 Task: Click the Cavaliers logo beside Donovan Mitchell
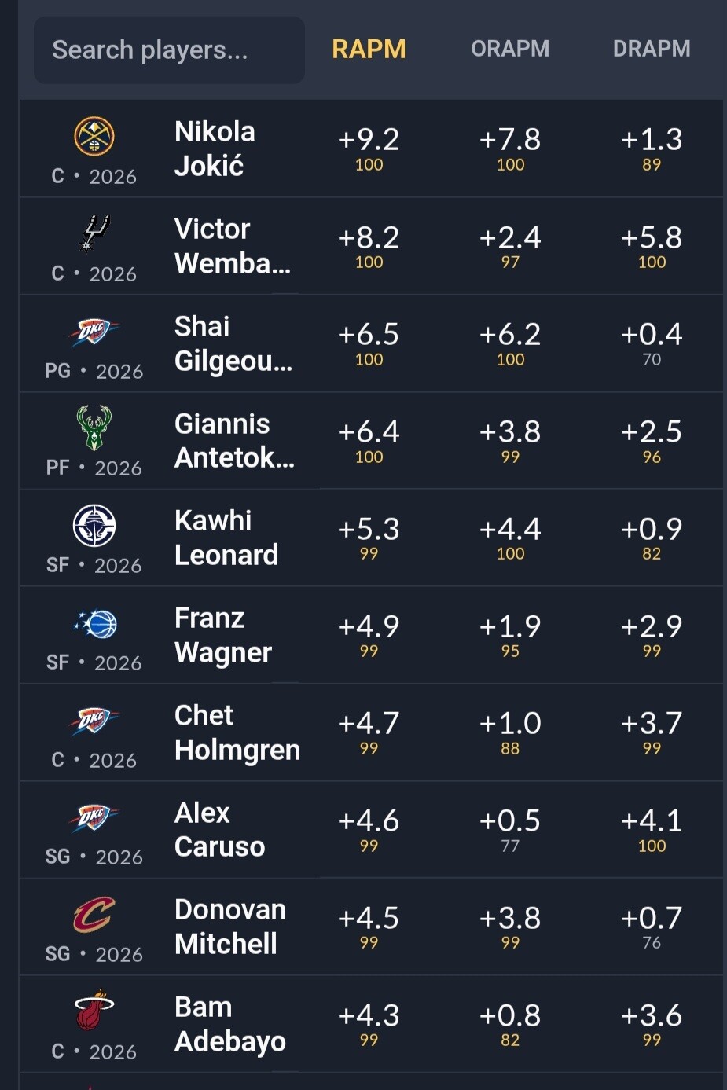tap(94, 915)
